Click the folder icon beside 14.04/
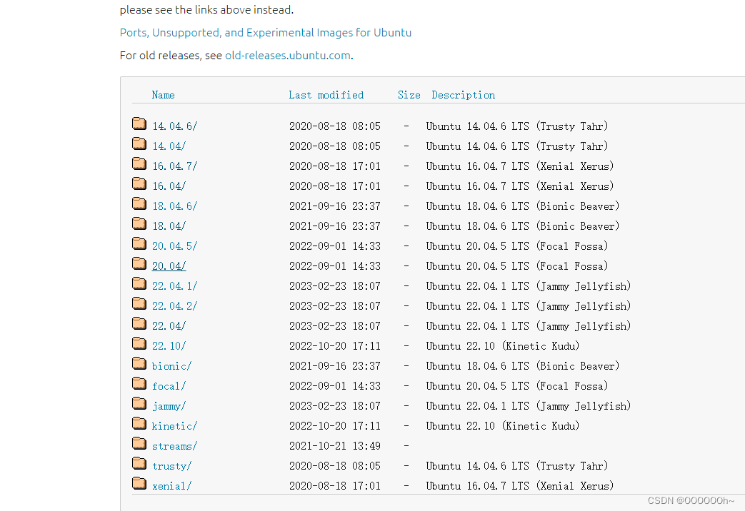Screen dimensions: 745x511 tap(139, 144)
